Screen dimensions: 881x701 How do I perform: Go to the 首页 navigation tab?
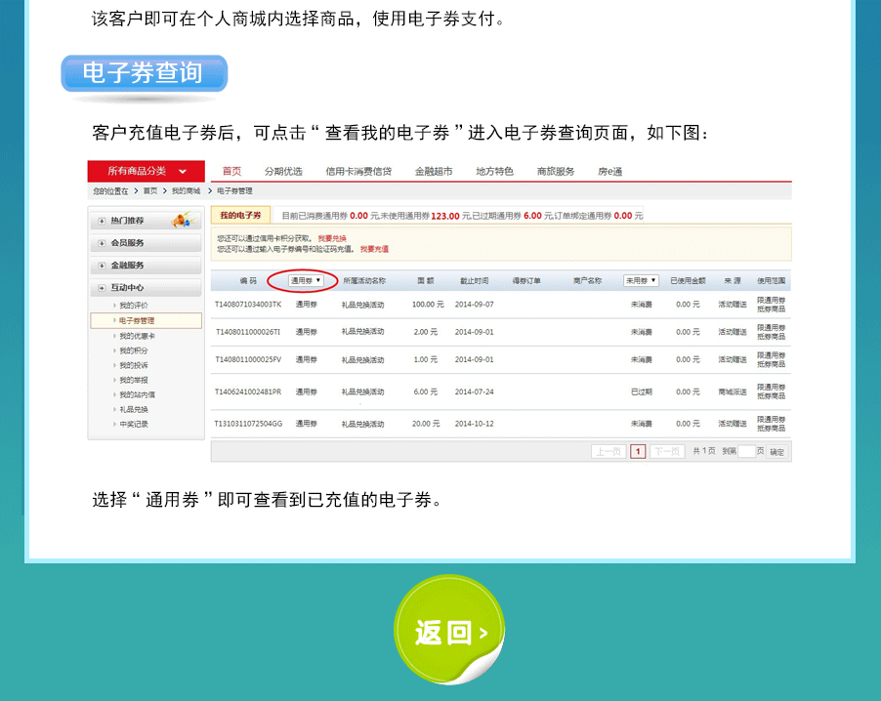(x=231, y=172)
